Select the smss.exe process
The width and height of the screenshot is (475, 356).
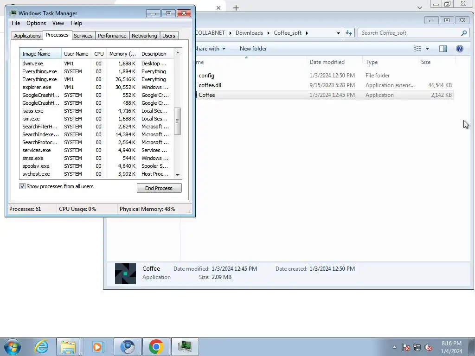click(x=96, y=158)
